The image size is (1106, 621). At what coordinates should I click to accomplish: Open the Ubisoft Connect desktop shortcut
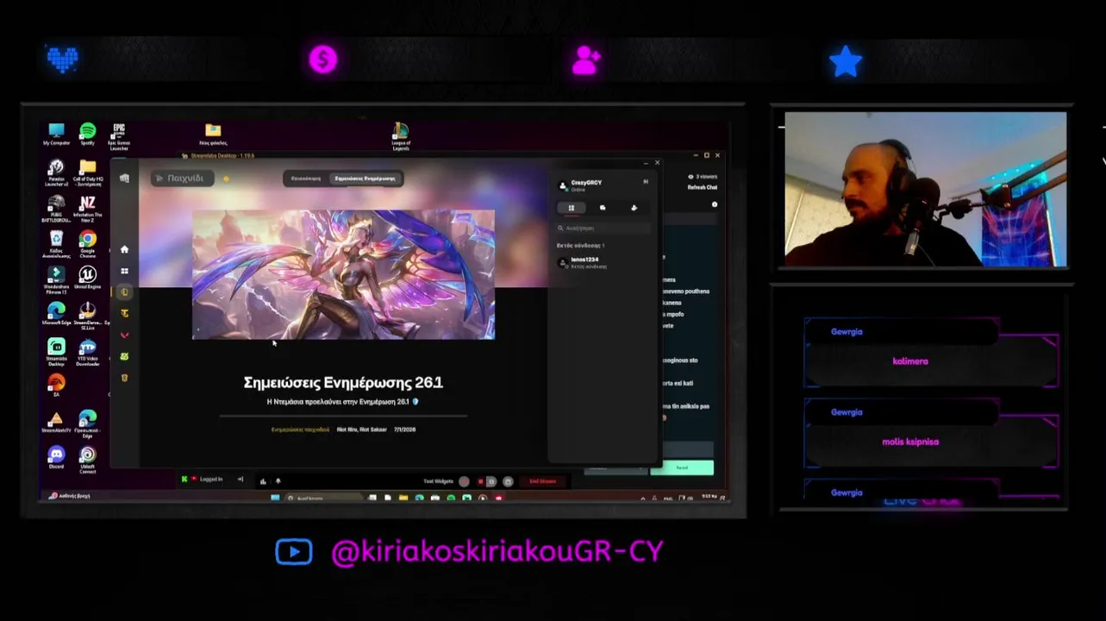click(87, 459)
